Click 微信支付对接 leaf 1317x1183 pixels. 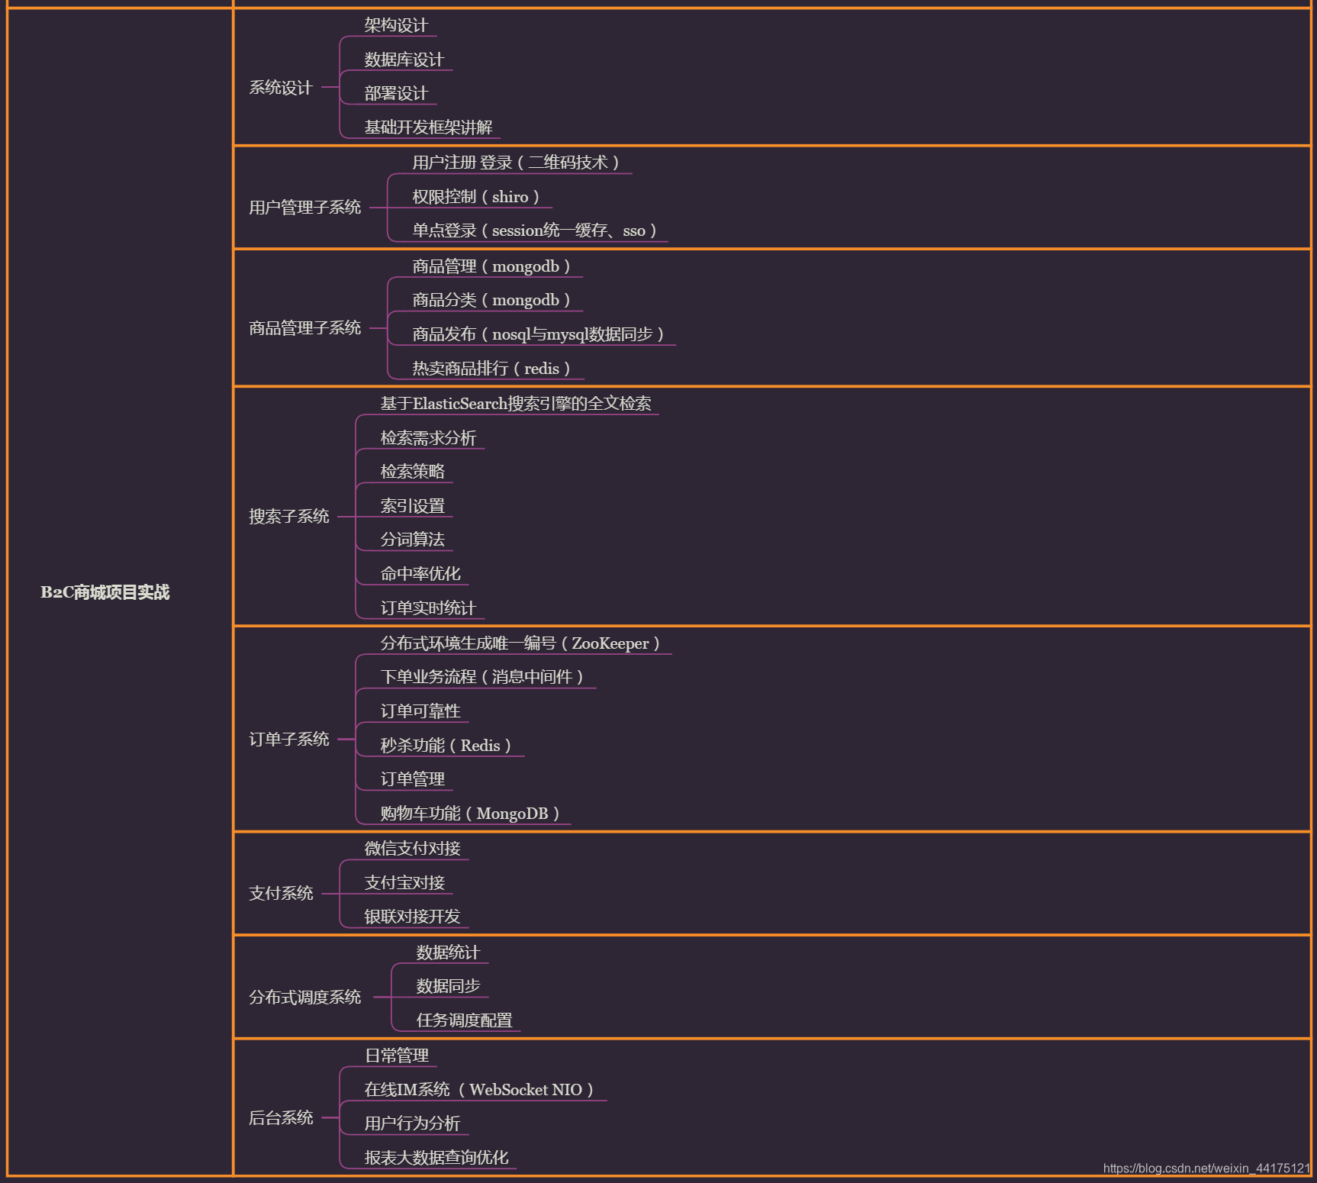tap(413, 849)
